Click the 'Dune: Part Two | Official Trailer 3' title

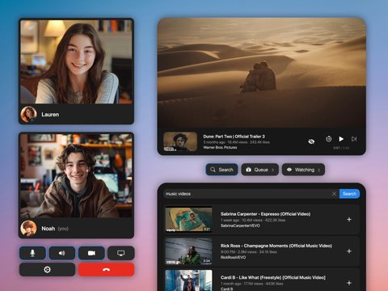(x=234, y=137)
